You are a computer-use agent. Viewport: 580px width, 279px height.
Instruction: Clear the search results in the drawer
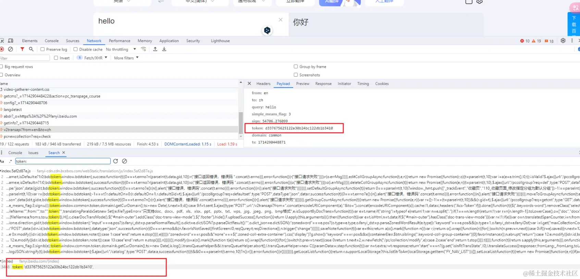pyautogui.click(x=124, y=161)
